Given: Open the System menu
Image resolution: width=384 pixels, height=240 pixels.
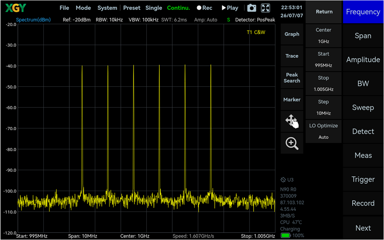Looking at the screenshot, I should point(107,8).
